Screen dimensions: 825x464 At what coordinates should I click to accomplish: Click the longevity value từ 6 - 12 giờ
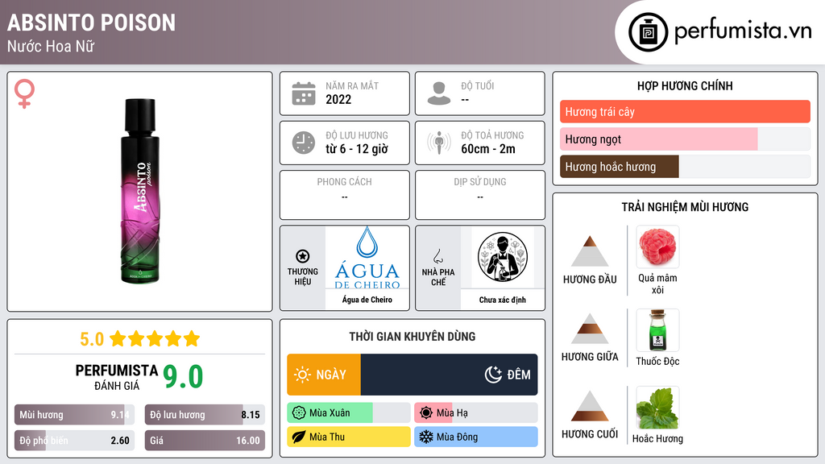coord(357,149)
